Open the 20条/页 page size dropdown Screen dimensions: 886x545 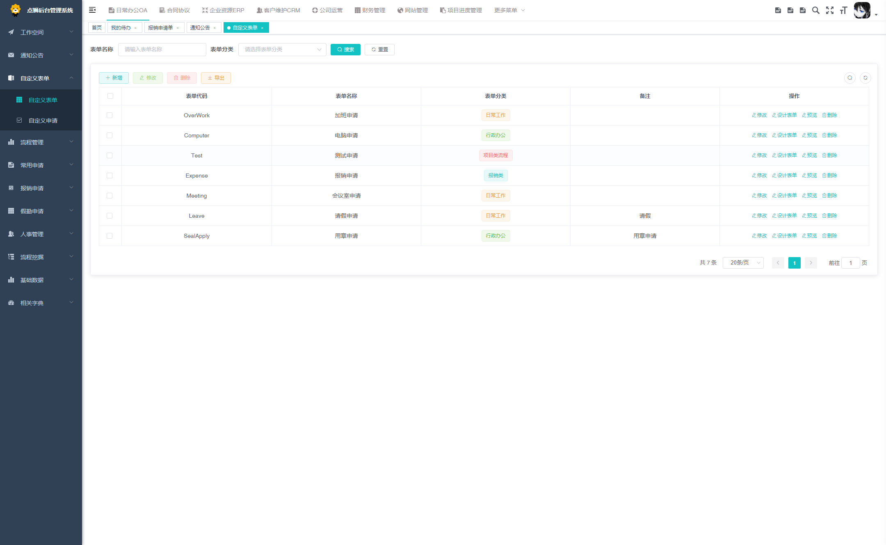743,263
